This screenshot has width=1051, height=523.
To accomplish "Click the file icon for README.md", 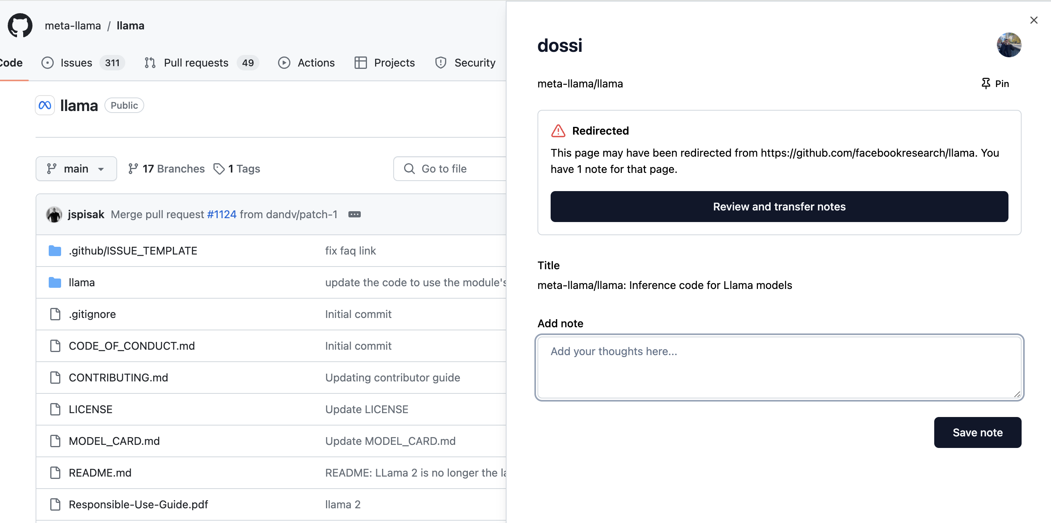I will click(x=55, y=473).
